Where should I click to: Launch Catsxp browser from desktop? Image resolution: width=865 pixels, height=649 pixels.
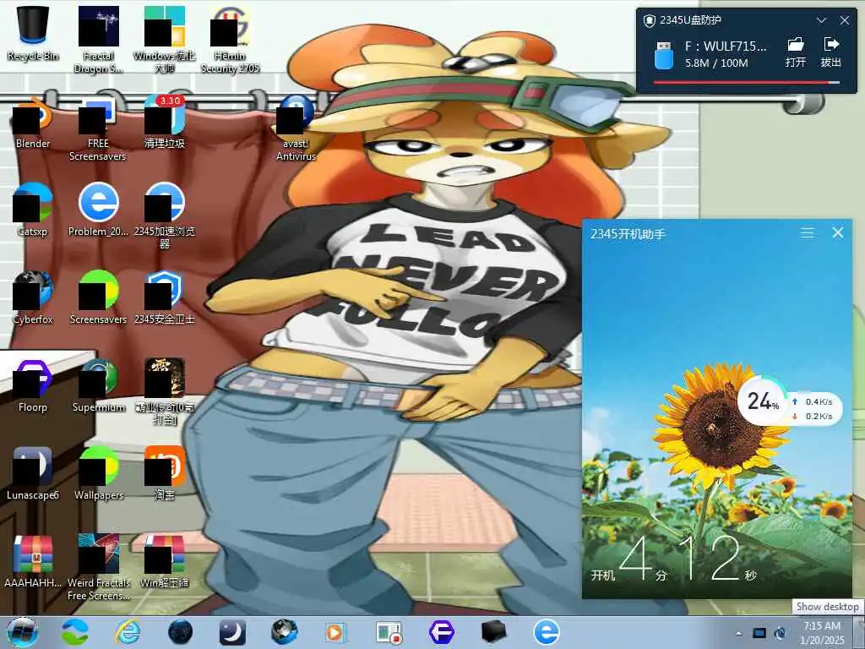click(x=33, y=210)
